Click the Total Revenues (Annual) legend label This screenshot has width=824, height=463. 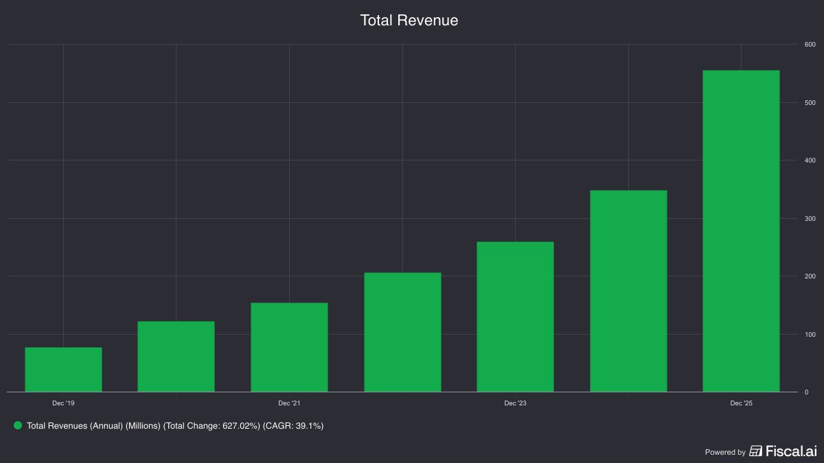(175, 426)
